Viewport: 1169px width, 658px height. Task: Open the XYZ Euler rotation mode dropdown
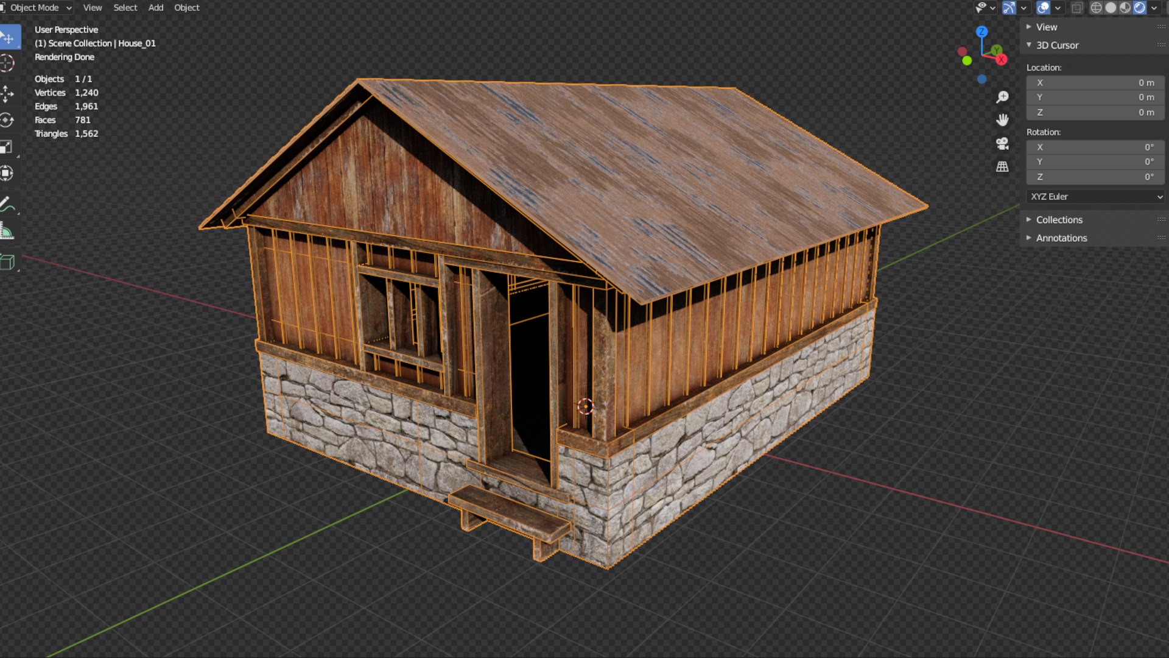pyautogui.click(x=1095, y=197)
